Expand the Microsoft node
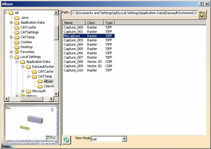The width and height of the screenshot is (211, 149). 23,91
